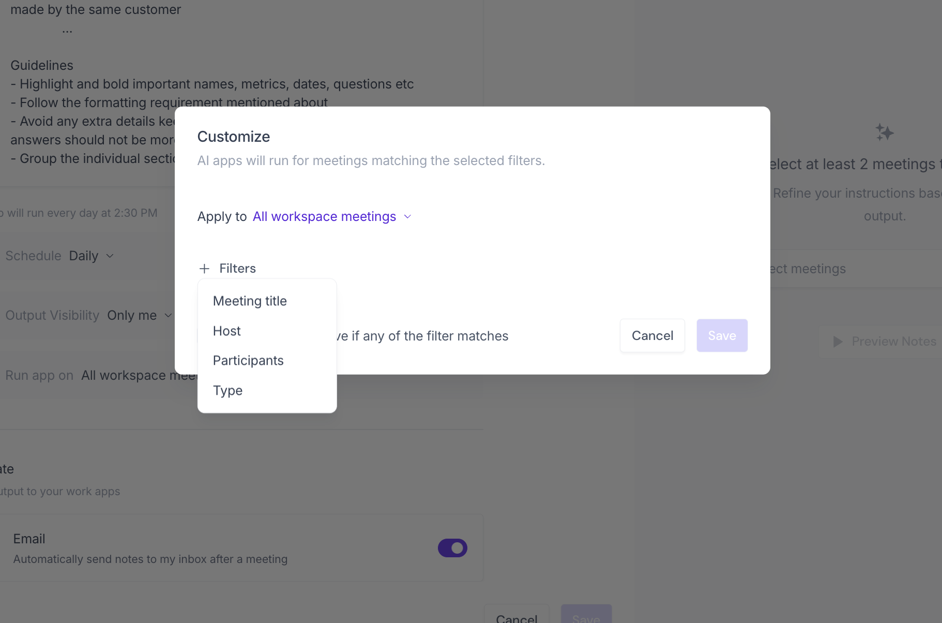942x623 pixels.
Task: Expand the Schedule Daily dropdown
Action: [x=92, y=256]
